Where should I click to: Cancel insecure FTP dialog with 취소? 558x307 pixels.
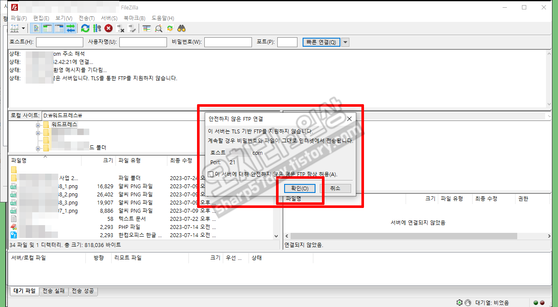click(x=335, y=188)
